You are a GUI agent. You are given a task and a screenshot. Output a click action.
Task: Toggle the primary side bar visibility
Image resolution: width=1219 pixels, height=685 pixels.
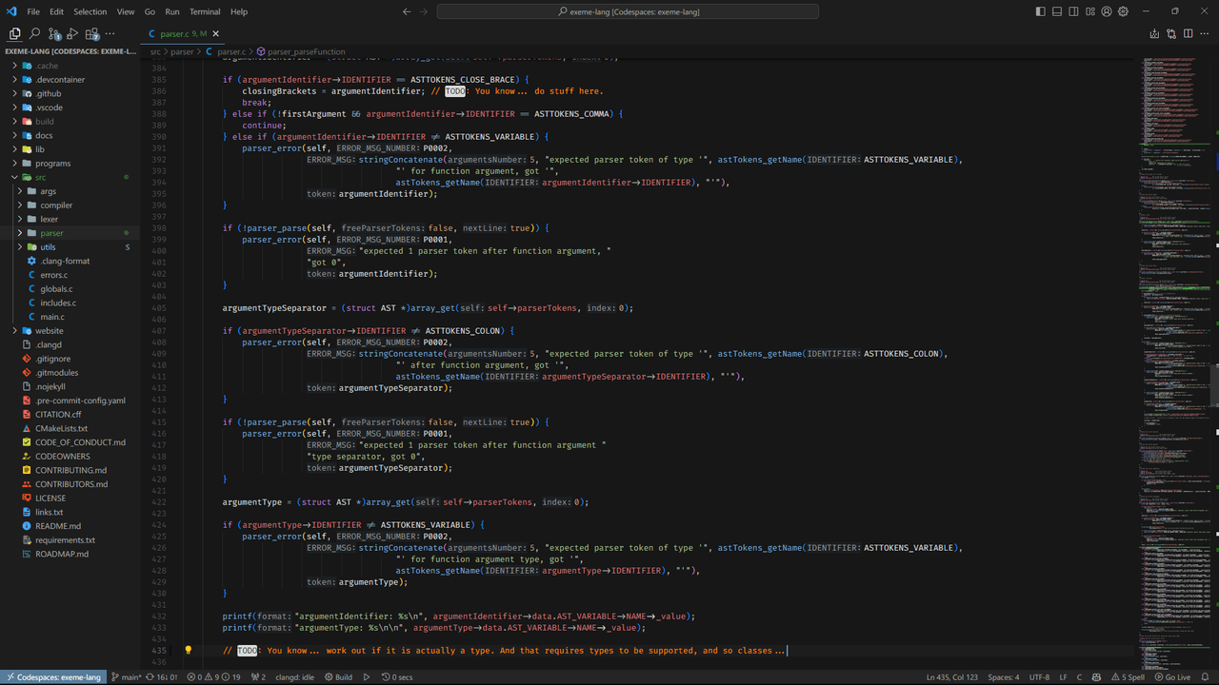1040,11
